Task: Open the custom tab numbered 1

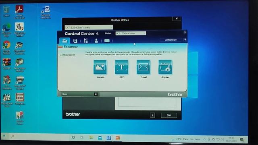Action: (x=107, y=41)
